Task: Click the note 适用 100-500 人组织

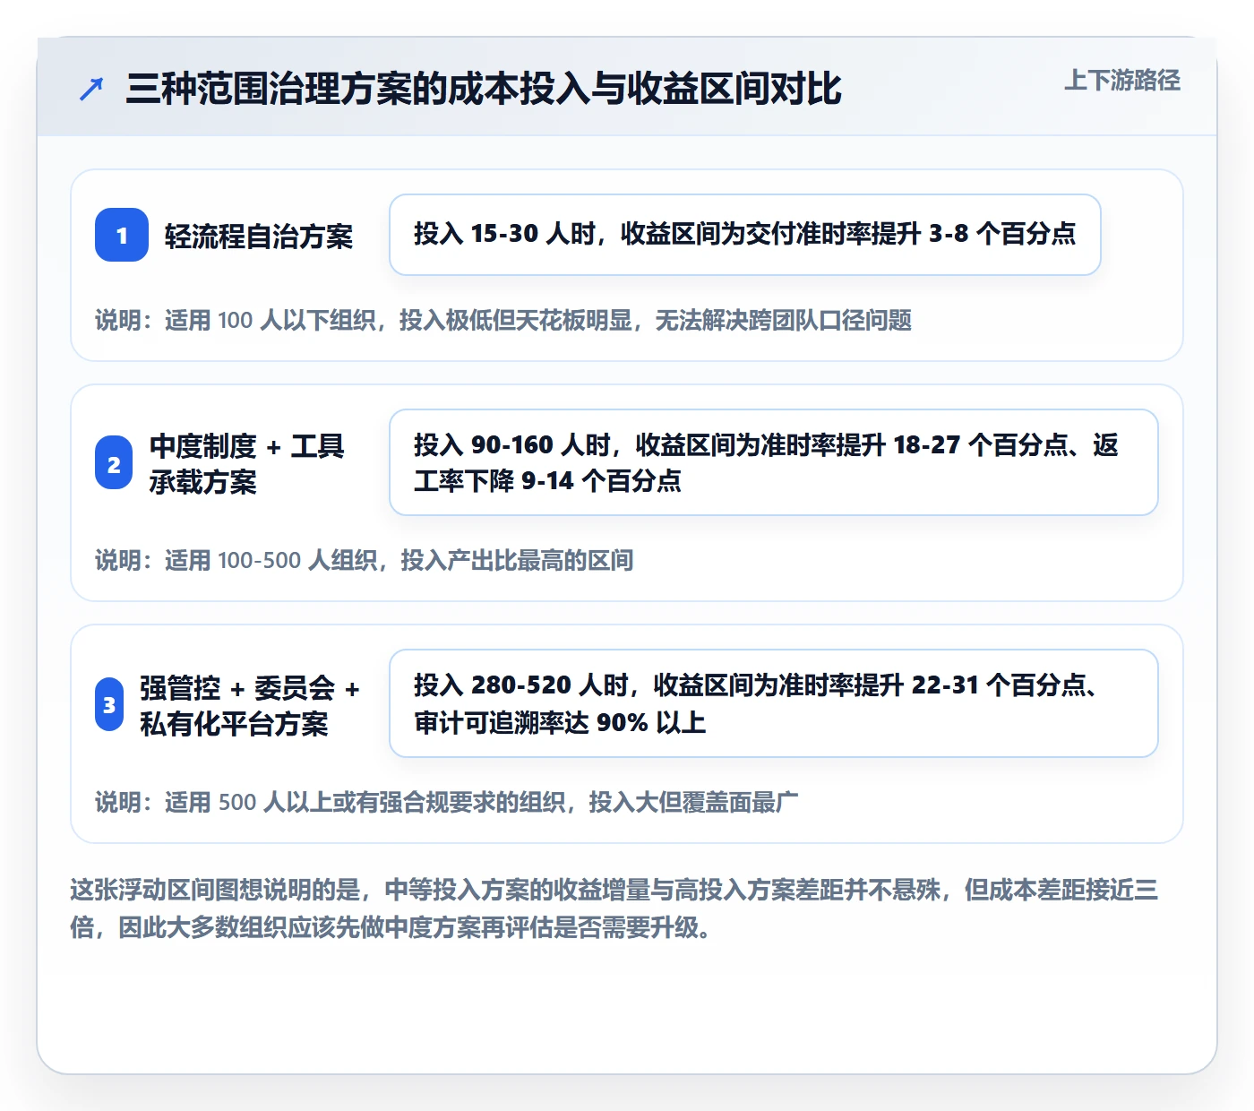Action: point(365,560)
